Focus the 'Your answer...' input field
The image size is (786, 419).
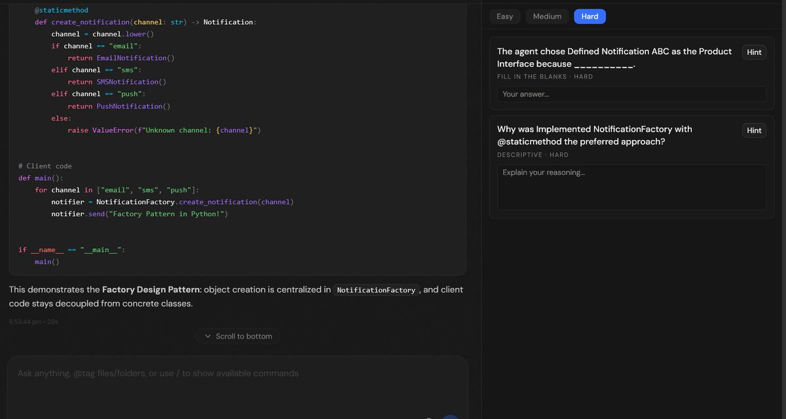(x=631, y=94)
